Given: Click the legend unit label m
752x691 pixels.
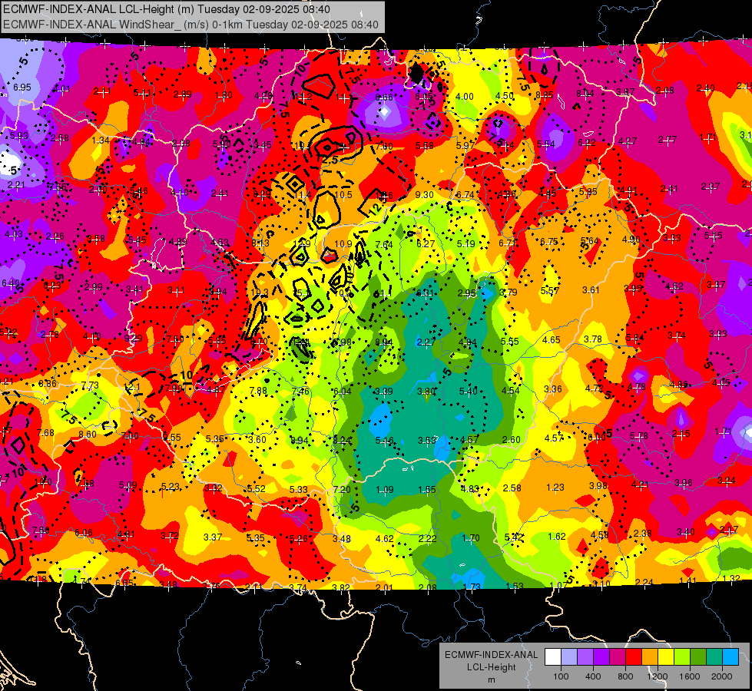Looking at the screenshot, I should point(491,679).
